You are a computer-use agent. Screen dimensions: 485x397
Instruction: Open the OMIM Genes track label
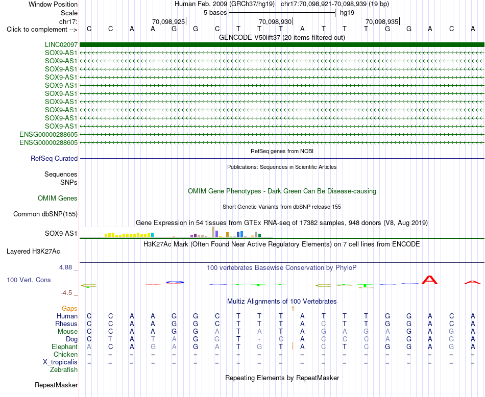57,198
